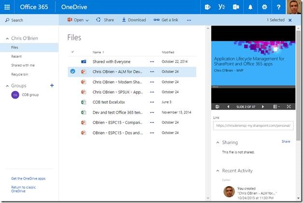Open ellipsis for Chris OBrien - ALM for Dev
The width and height of the screenshot is (303, 203).
click(152, 72)
